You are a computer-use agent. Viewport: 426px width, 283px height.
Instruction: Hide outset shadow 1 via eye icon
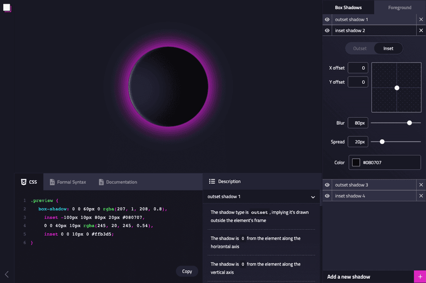coord(327,19)
